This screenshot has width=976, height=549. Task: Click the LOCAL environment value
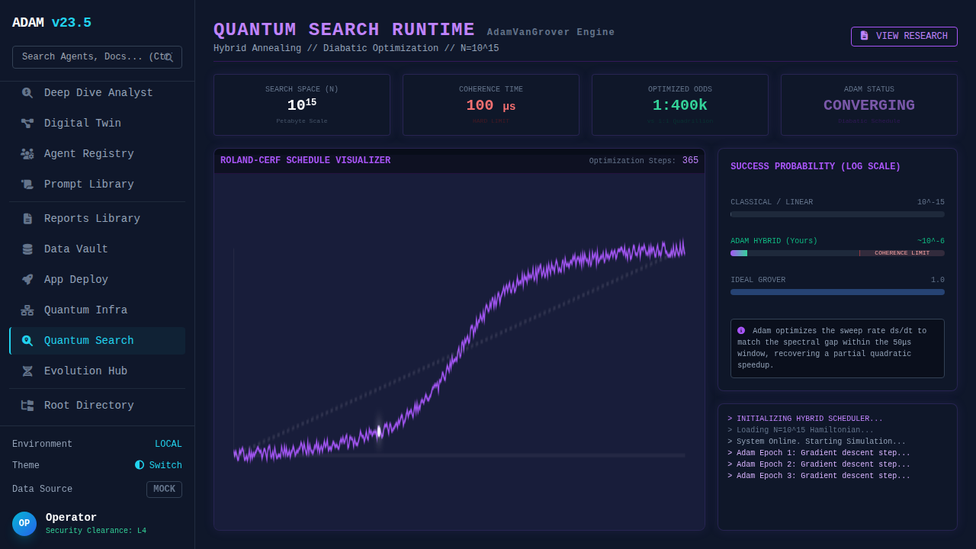168,444
